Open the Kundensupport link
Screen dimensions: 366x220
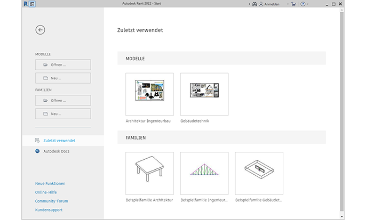tap(49, 210)
